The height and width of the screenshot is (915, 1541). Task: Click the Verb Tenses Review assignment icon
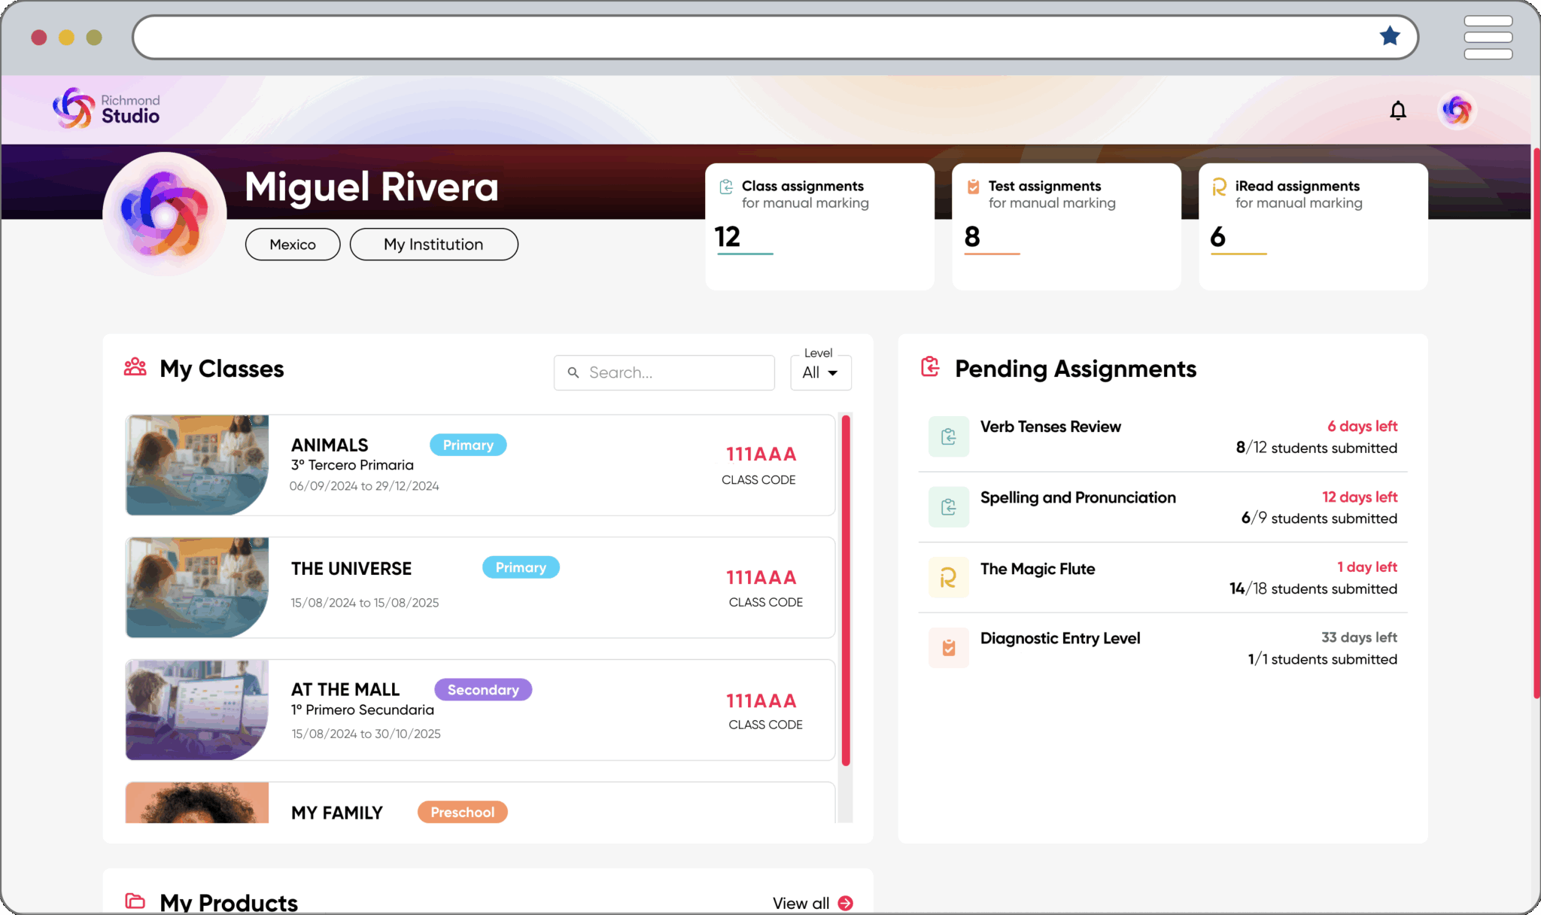[948, 436]
